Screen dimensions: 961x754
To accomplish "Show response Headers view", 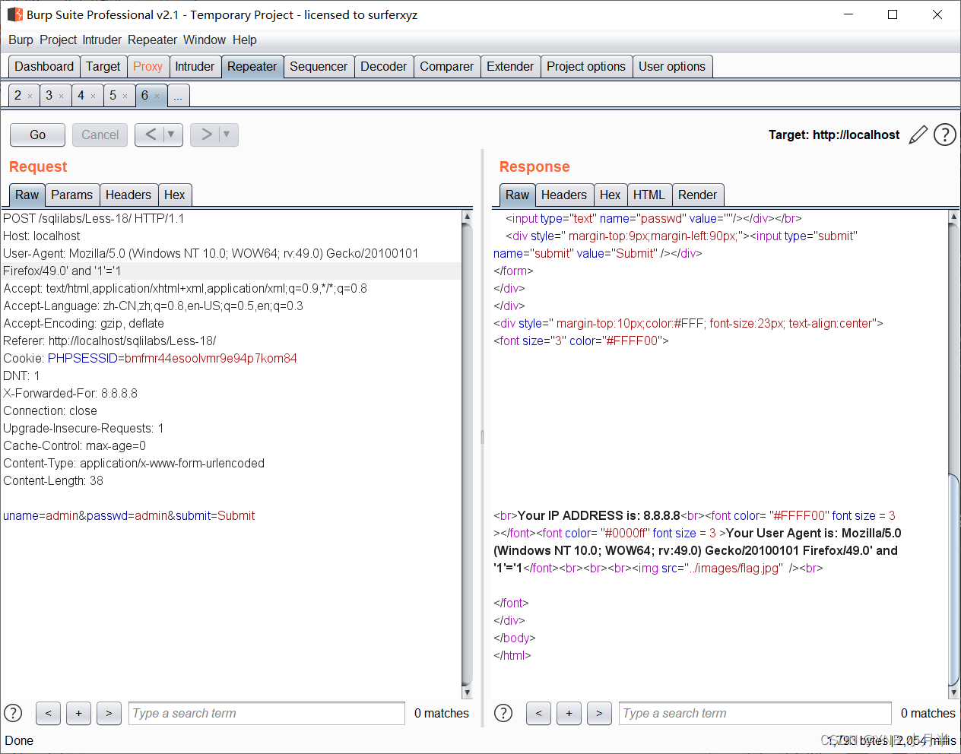I will [x=564, y=195].
